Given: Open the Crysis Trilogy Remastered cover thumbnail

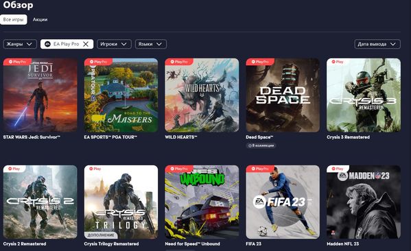Looking at the screenshot, I should [121, 202].
